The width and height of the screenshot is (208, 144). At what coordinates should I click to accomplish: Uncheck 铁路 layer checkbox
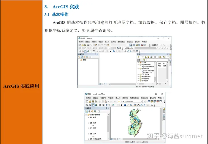(x=91, y=123)
